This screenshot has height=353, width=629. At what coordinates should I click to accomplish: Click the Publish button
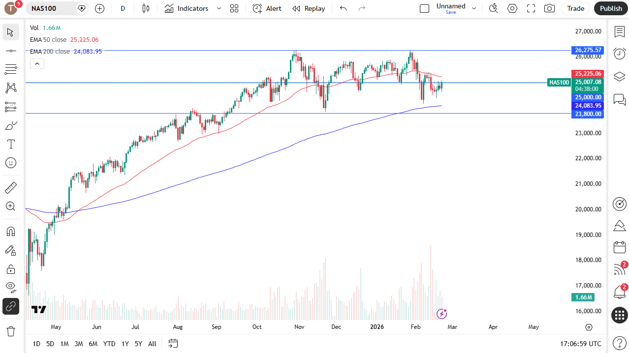pyautogui.click(x=611, y=8)
